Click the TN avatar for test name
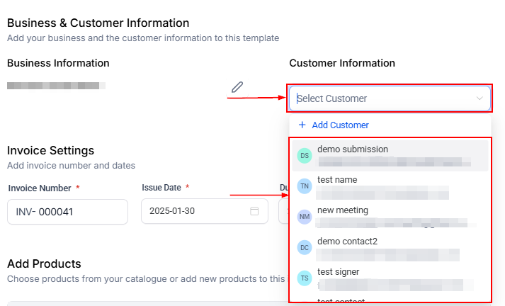 (x=305, y=186)
